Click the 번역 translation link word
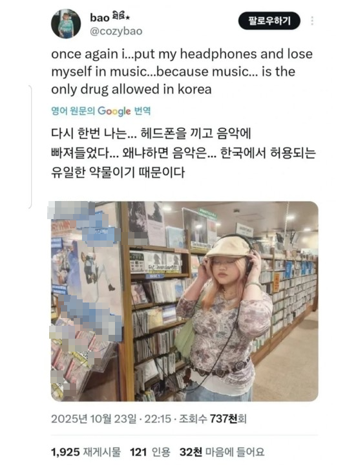The width and height of the screenshot is (356, 468). 142,111
